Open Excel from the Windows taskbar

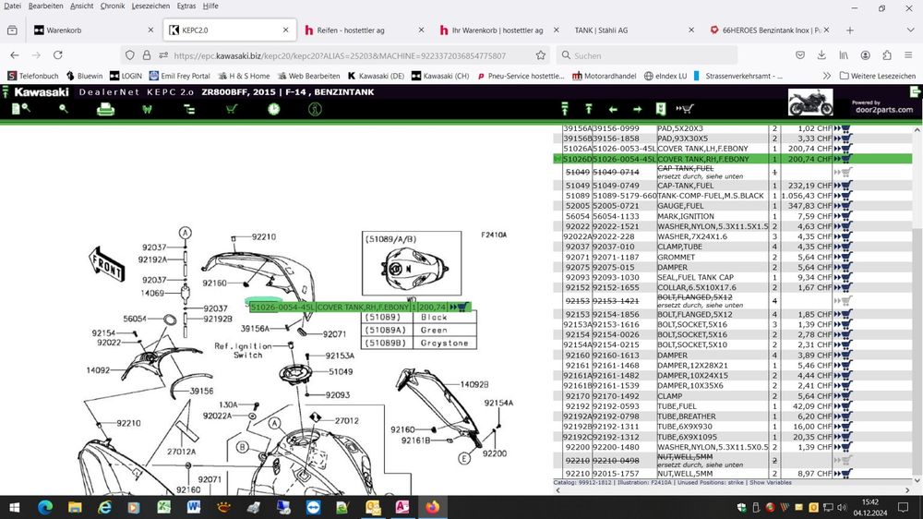(163, 507)
